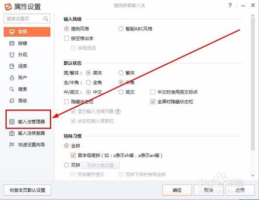
Task: Click the vertical scrollbar thumb
Action: [x=253, y=84]
